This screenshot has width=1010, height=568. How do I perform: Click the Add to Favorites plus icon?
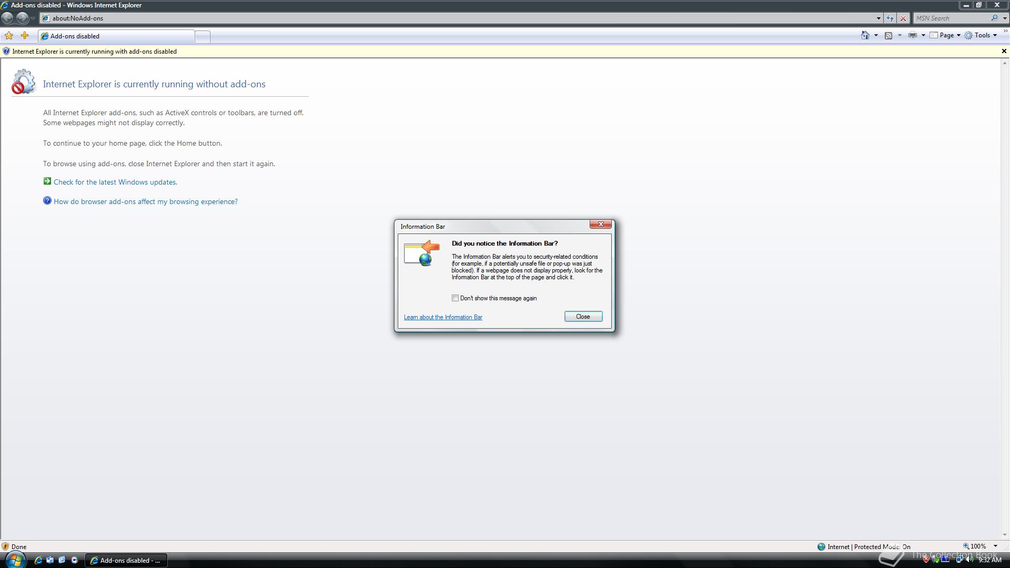(25, 36)
